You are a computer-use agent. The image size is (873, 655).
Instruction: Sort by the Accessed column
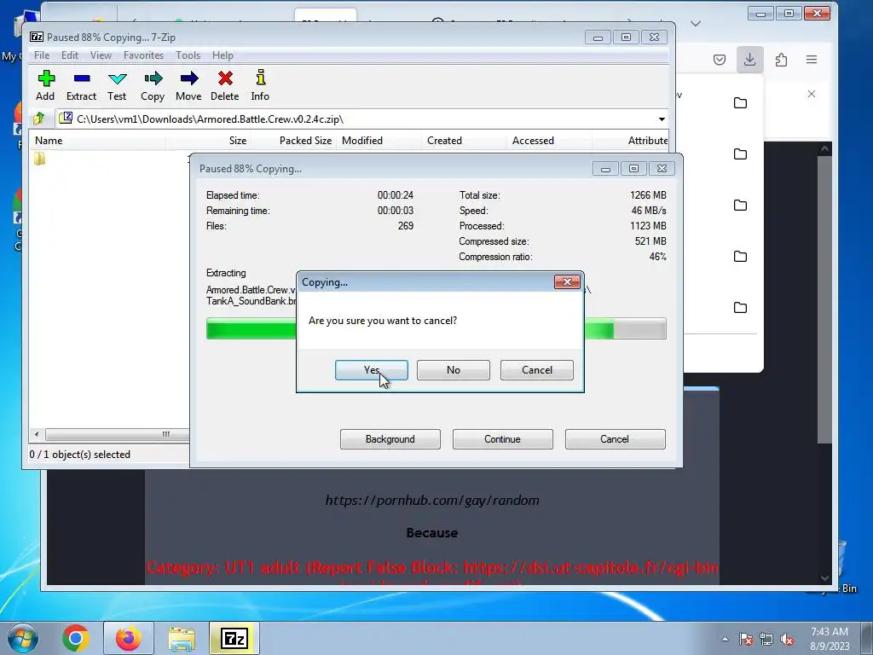pyautogui.click(x=550, y=141)
